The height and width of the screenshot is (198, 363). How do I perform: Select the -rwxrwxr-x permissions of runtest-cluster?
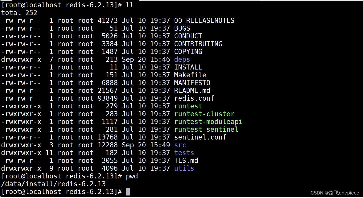21,114
